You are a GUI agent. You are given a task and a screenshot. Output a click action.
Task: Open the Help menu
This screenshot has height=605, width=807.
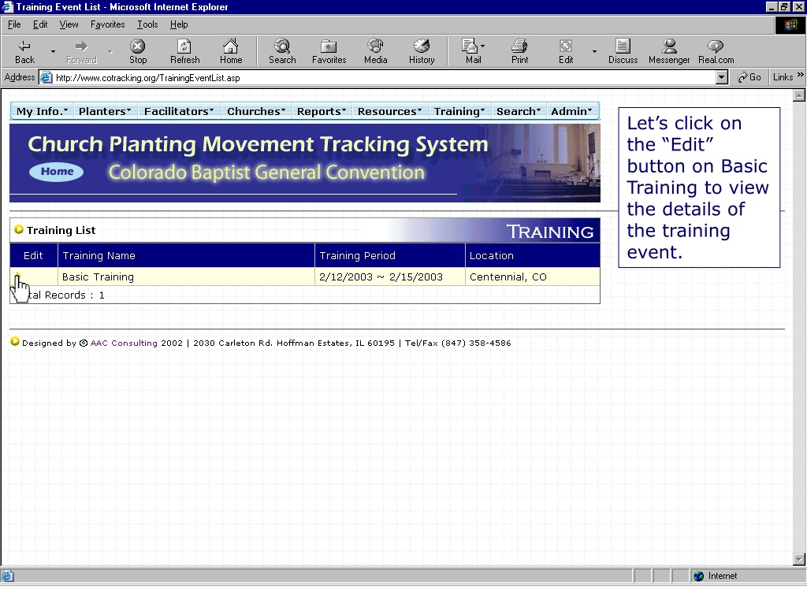(x=179, y=24)
